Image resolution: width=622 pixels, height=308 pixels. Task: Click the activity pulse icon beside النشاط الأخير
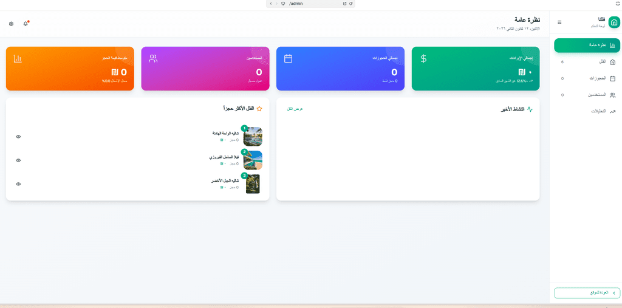point(530,109)
